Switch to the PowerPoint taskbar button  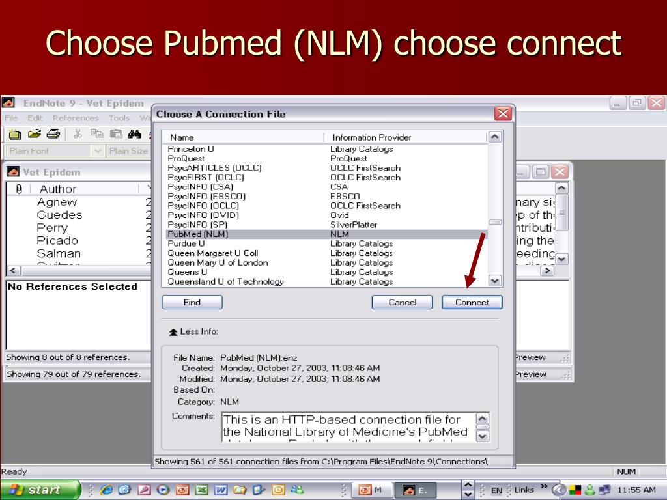pos(371,490)
